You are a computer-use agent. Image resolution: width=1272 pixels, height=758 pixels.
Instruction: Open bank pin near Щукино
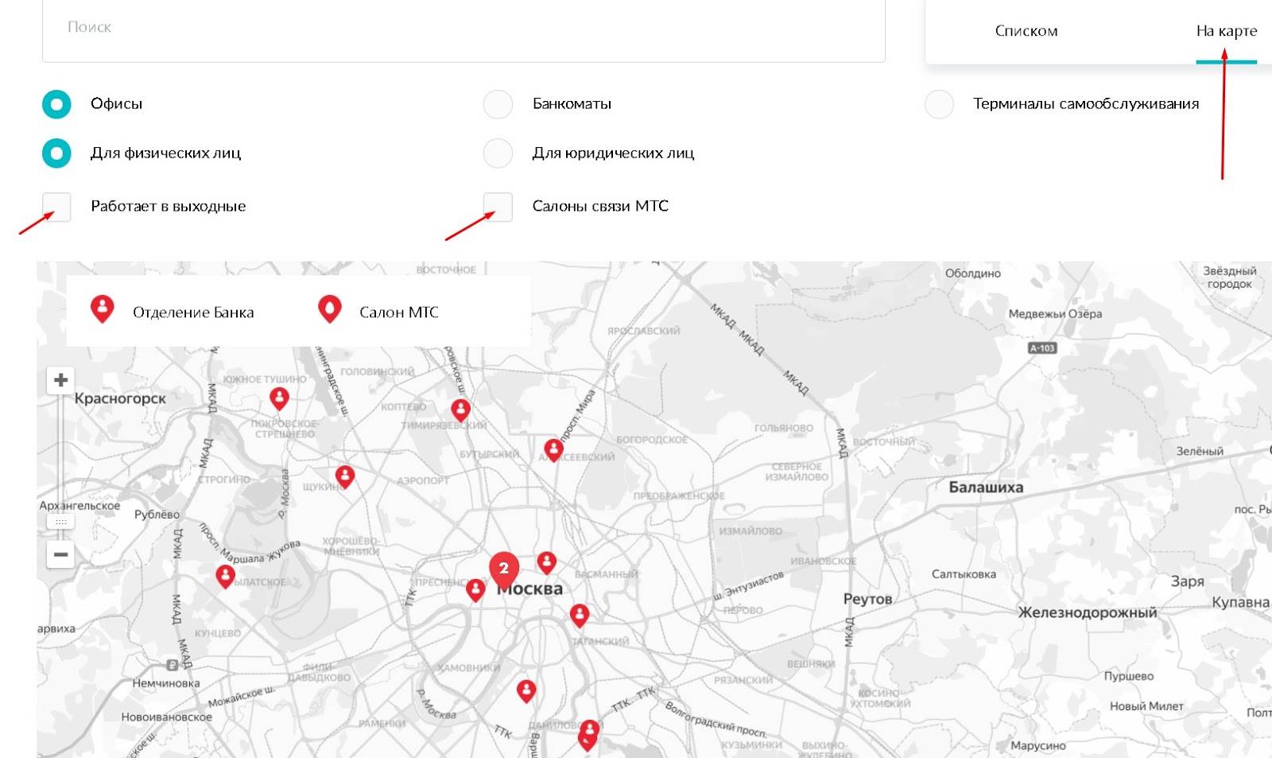pyautogui.click(x=345, y=476)
